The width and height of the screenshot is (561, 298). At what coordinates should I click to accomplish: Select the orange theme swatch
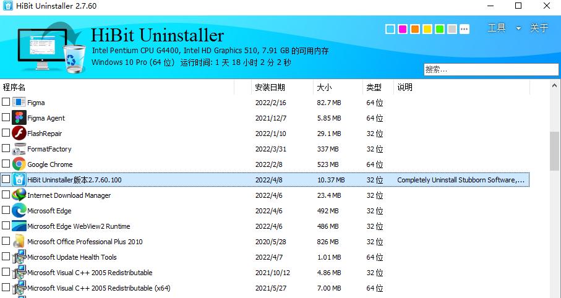pos(415,29)
